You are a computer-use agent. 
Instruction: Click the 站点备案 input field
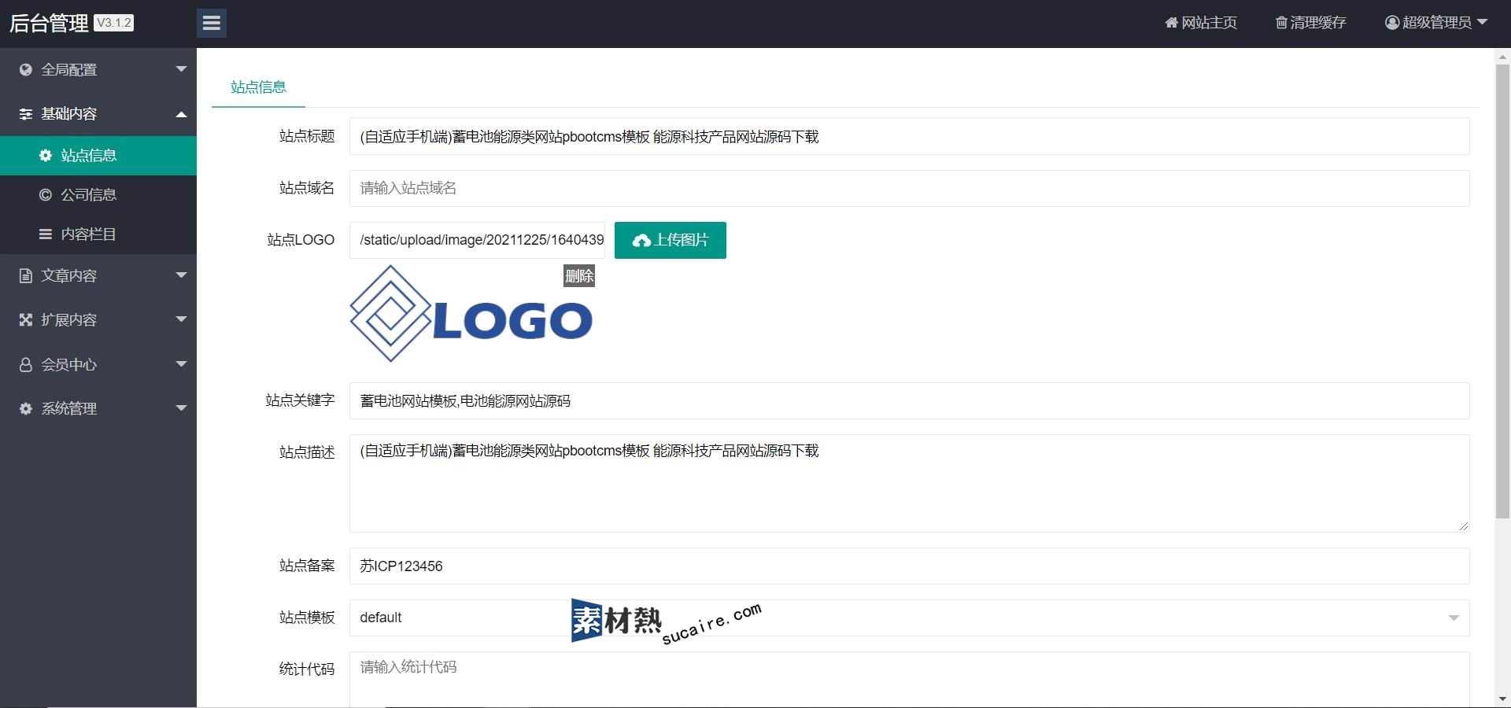[x=909, y=566]
